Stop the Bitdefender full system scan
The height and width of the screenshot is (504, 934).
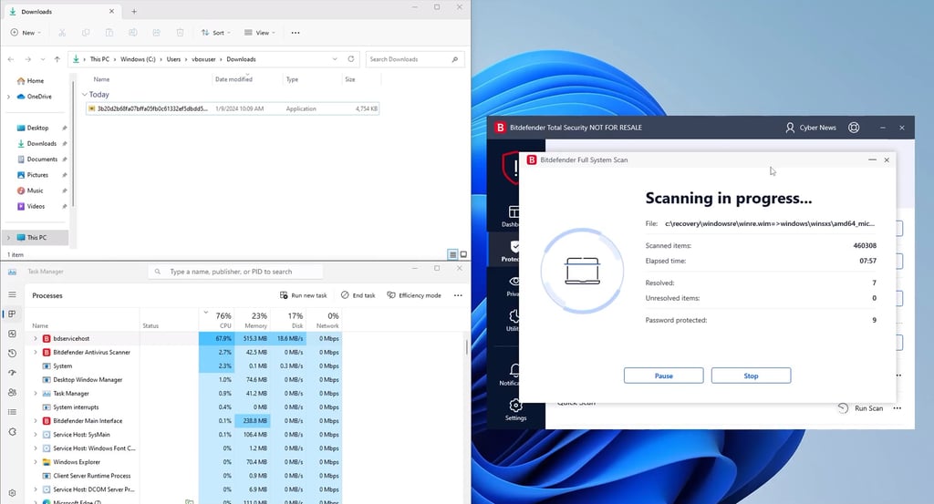click(x=752, y=376)
